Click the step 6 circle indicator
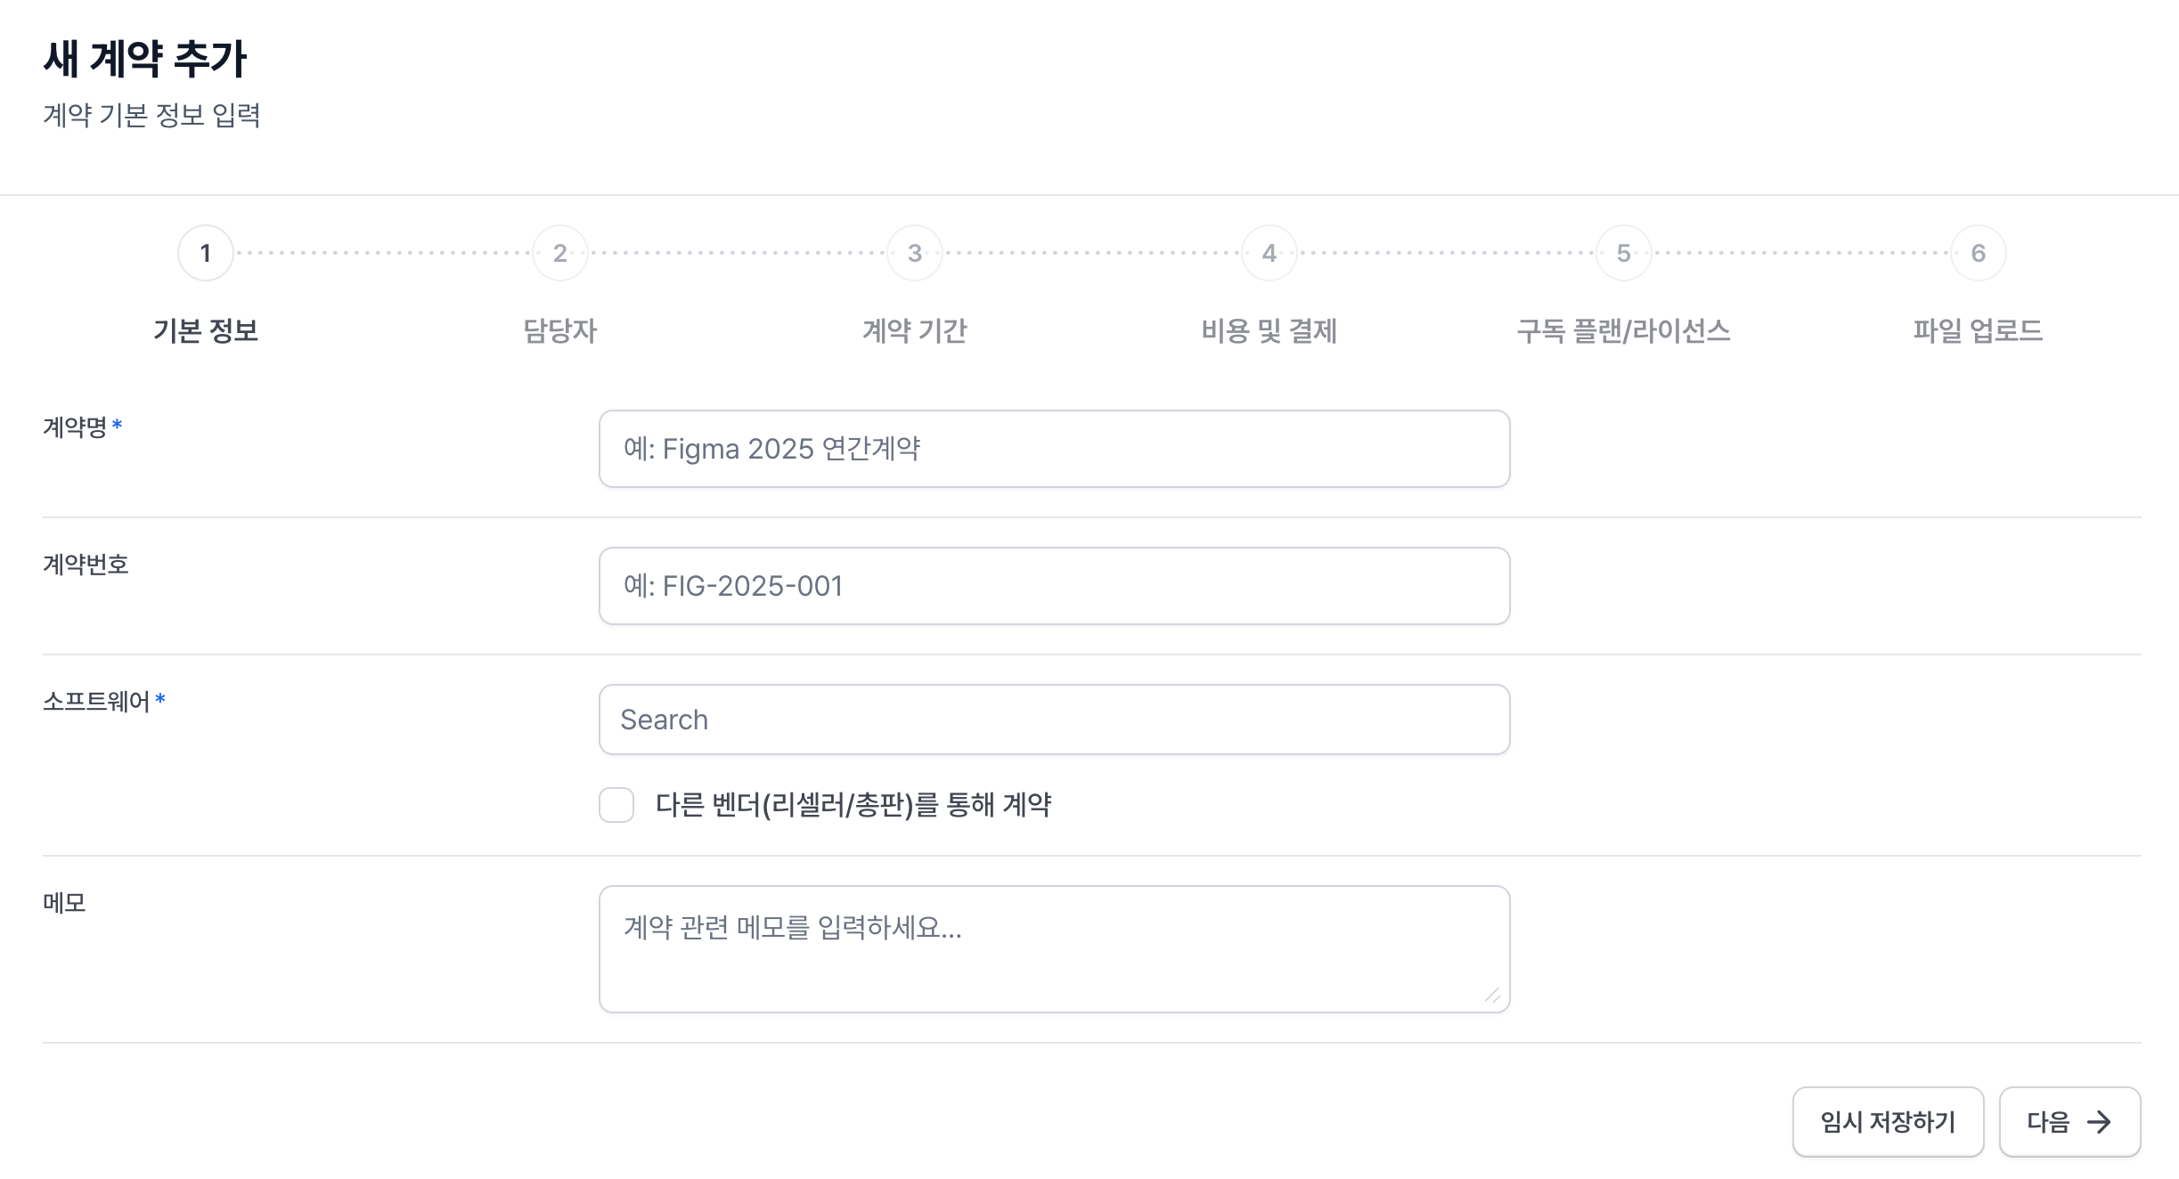The height and width of the screenshot is (1179, 2179). [1979, 253]
